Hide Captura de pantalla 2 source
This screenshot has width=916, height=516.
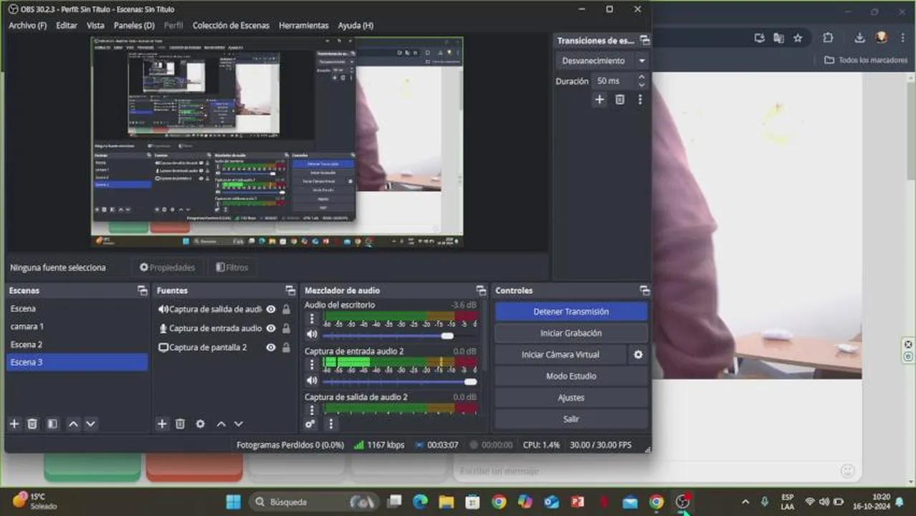pyautogui.click(x=271, y=347)
